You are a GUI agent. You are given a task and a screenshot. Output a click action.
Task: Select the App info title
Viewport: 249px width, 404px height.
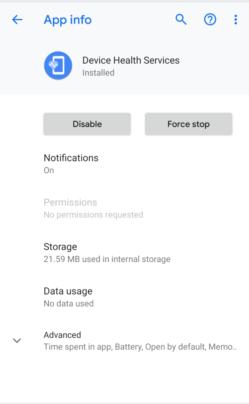pos(67,20)
